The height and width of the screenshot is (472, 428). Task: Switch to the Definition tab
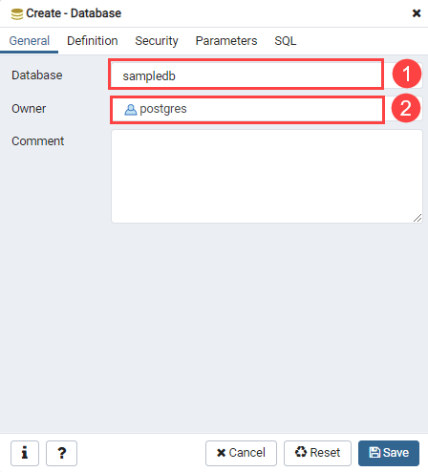pos(93,41)
